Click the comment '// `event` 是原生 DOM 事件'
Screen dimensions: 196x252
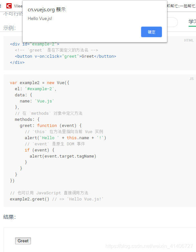click(55, 144)
